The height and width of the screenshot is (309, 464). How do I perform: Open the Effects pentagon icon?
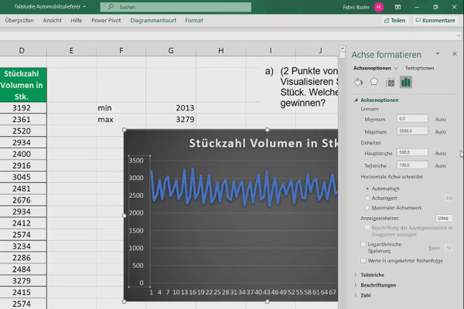point(374,82)
